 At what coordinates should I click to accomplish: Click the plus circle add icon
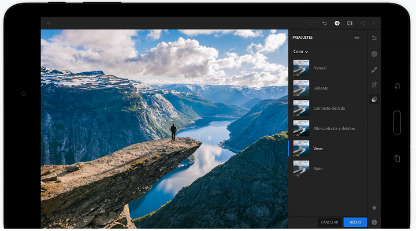(337, 23)
